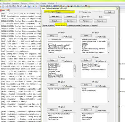
Task: Switch to the Operators & Delimiters tab
Action: pos(90,26)
